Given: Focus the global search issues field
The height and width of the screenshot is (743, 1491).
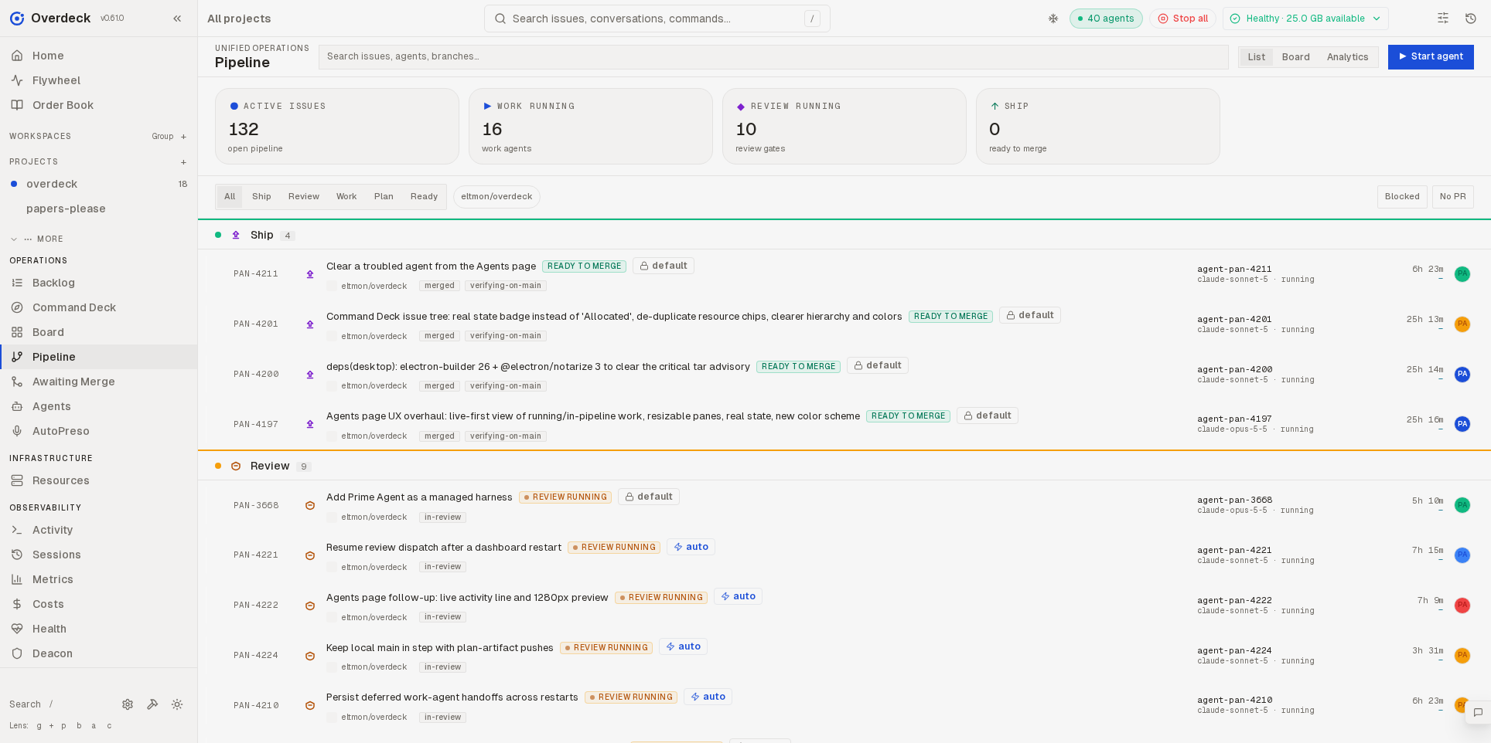Looking at the screenshot, I should click(x=657, y=19).
